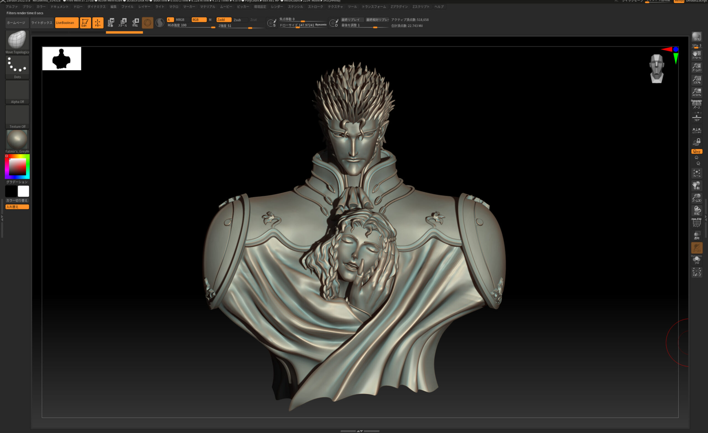The height and width of the screenshot is (433, 708).
Task: Toggle the Gizmo 3D sphere icon
Action: tap(147, 23)
